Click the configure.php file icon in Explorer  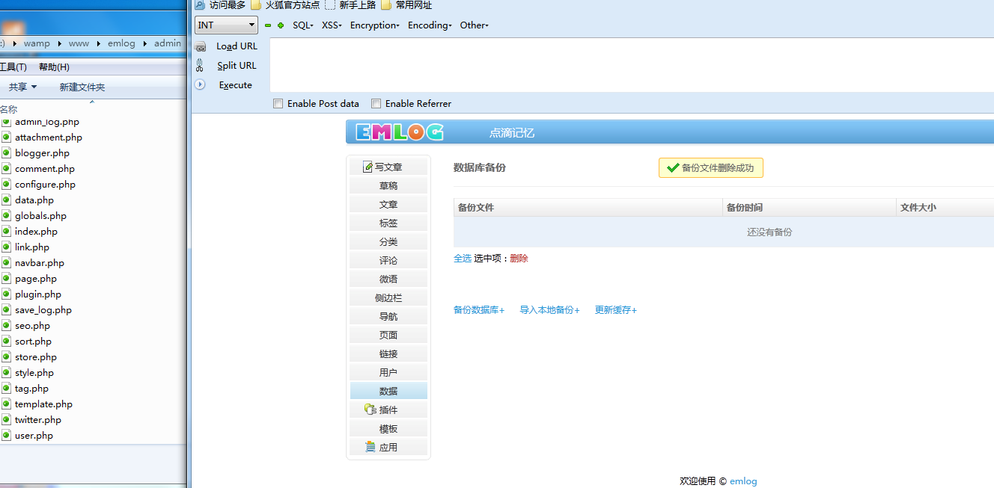(6, 185)
